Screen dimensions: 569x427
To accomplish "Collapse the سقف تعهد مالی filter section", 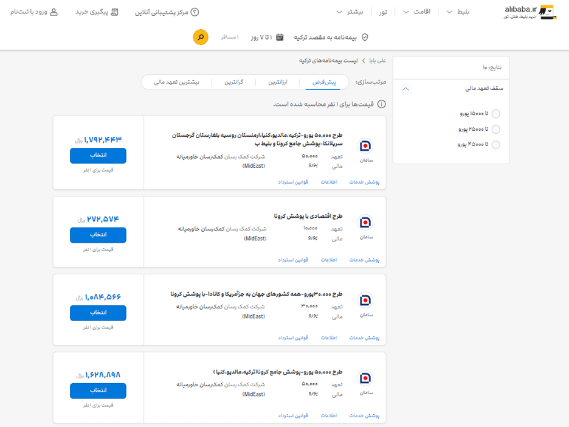I will 406,89.
